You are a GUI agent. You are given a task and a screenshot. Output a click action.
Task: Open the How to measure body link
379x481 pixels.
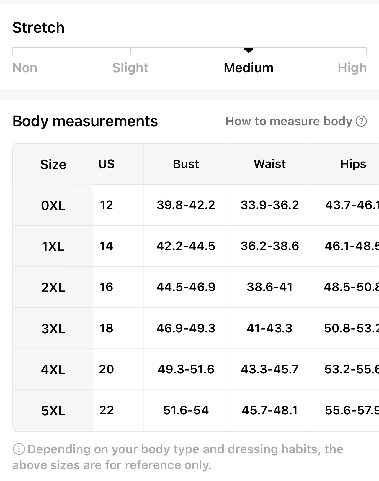pyautogui.click(x=288, y=121)
